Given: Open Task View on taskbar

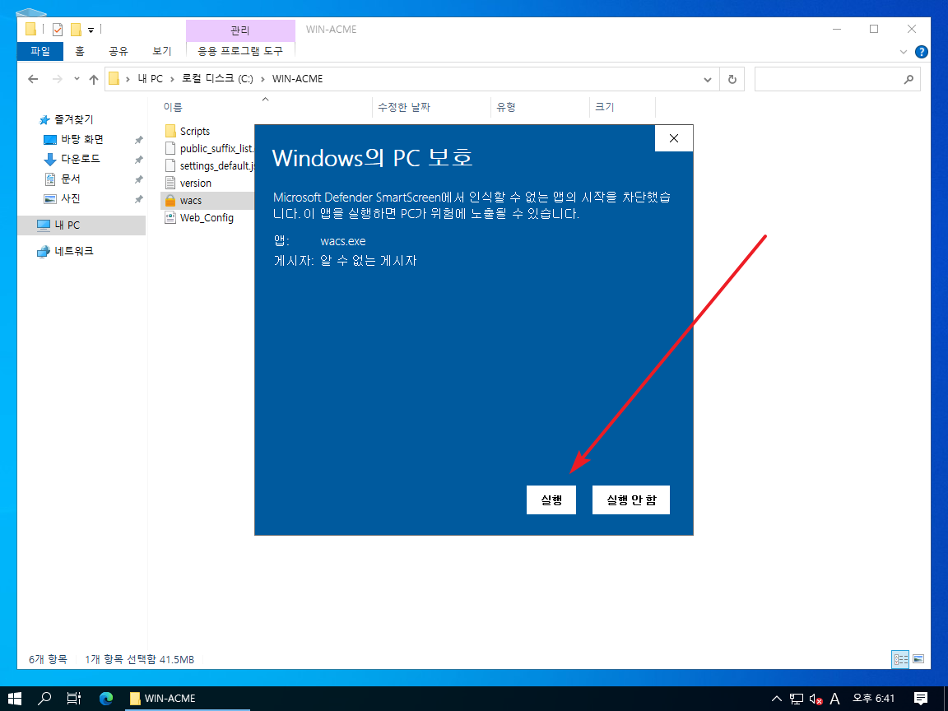Looking at the screenshot, I should 74,699.
